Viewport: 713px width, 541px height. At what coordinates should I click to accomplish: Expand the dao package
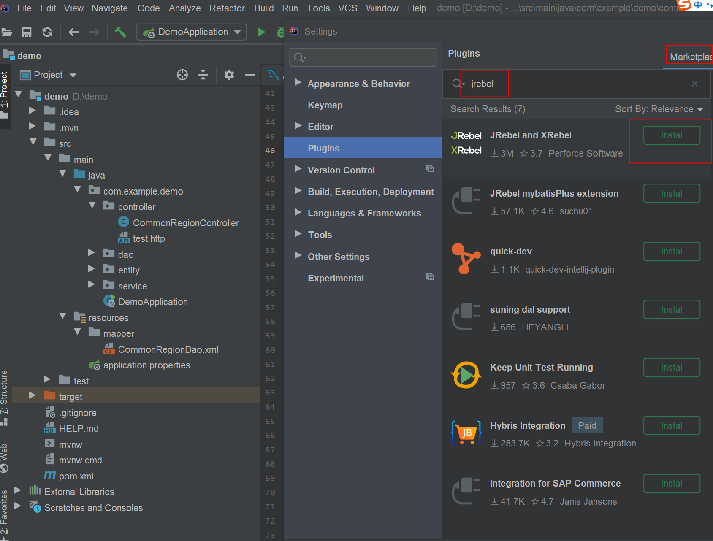(91, 253)
